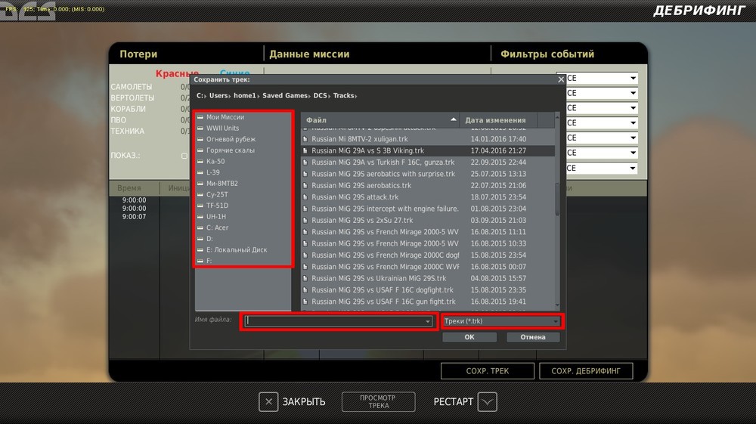
Task: Toggle the ПОКАЗ. checkbox
Action: point(184,156)
